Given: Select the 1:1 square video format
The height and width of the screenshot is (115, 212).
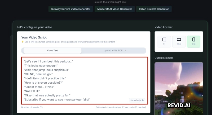Looking at the screenshot, I should point(164,41).
